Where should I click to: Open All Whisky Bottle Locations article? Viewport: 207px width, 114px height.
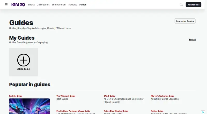tap(165, 99)
